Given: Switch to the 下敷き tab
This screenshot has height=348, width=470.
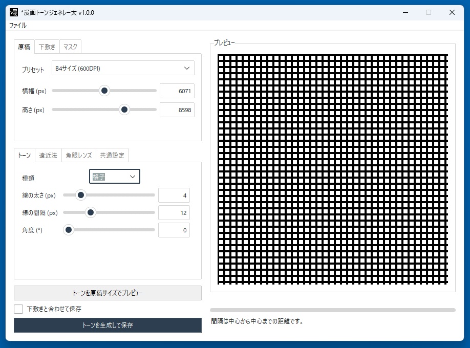Looking at the screenshot, I should [47, 47].
